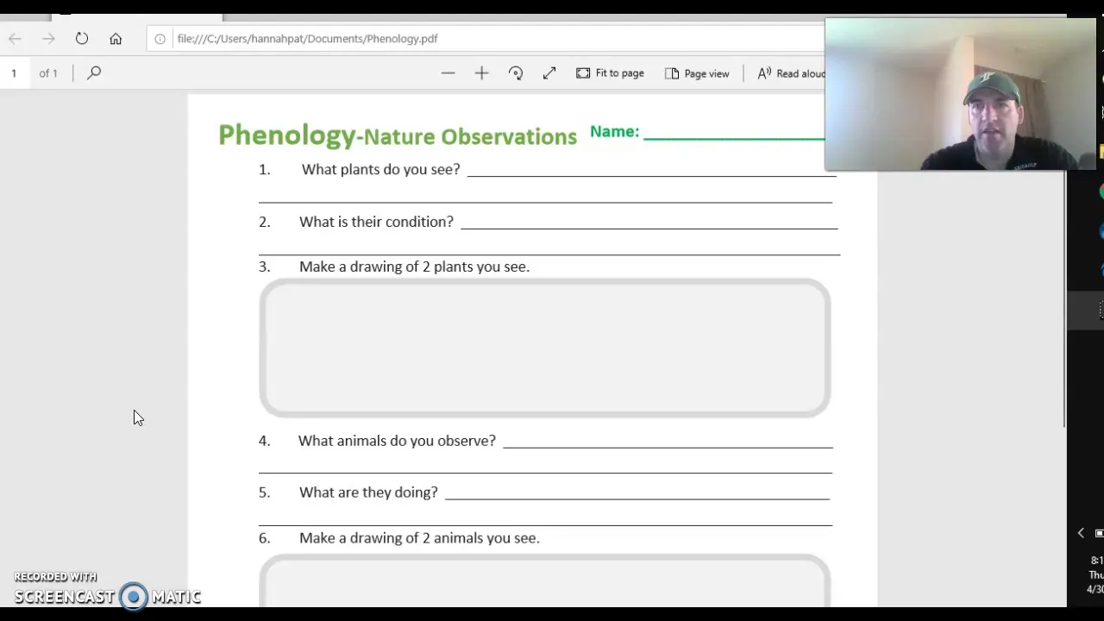Refresh the Phenology.pdf page
The height and width of the screenshot is (621, 1104).
pyautogui.click(x=82, y=39)
